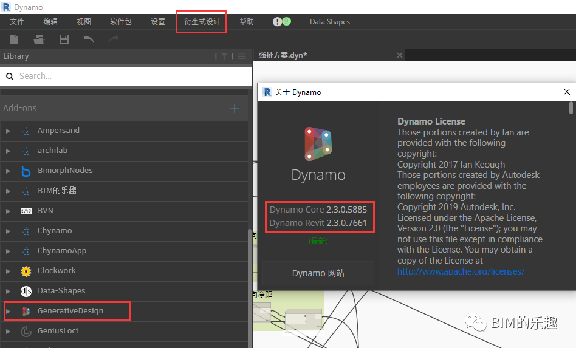Click the Library search input field
The height and width of the screenshot is (348, 576).
pos(126,77)
